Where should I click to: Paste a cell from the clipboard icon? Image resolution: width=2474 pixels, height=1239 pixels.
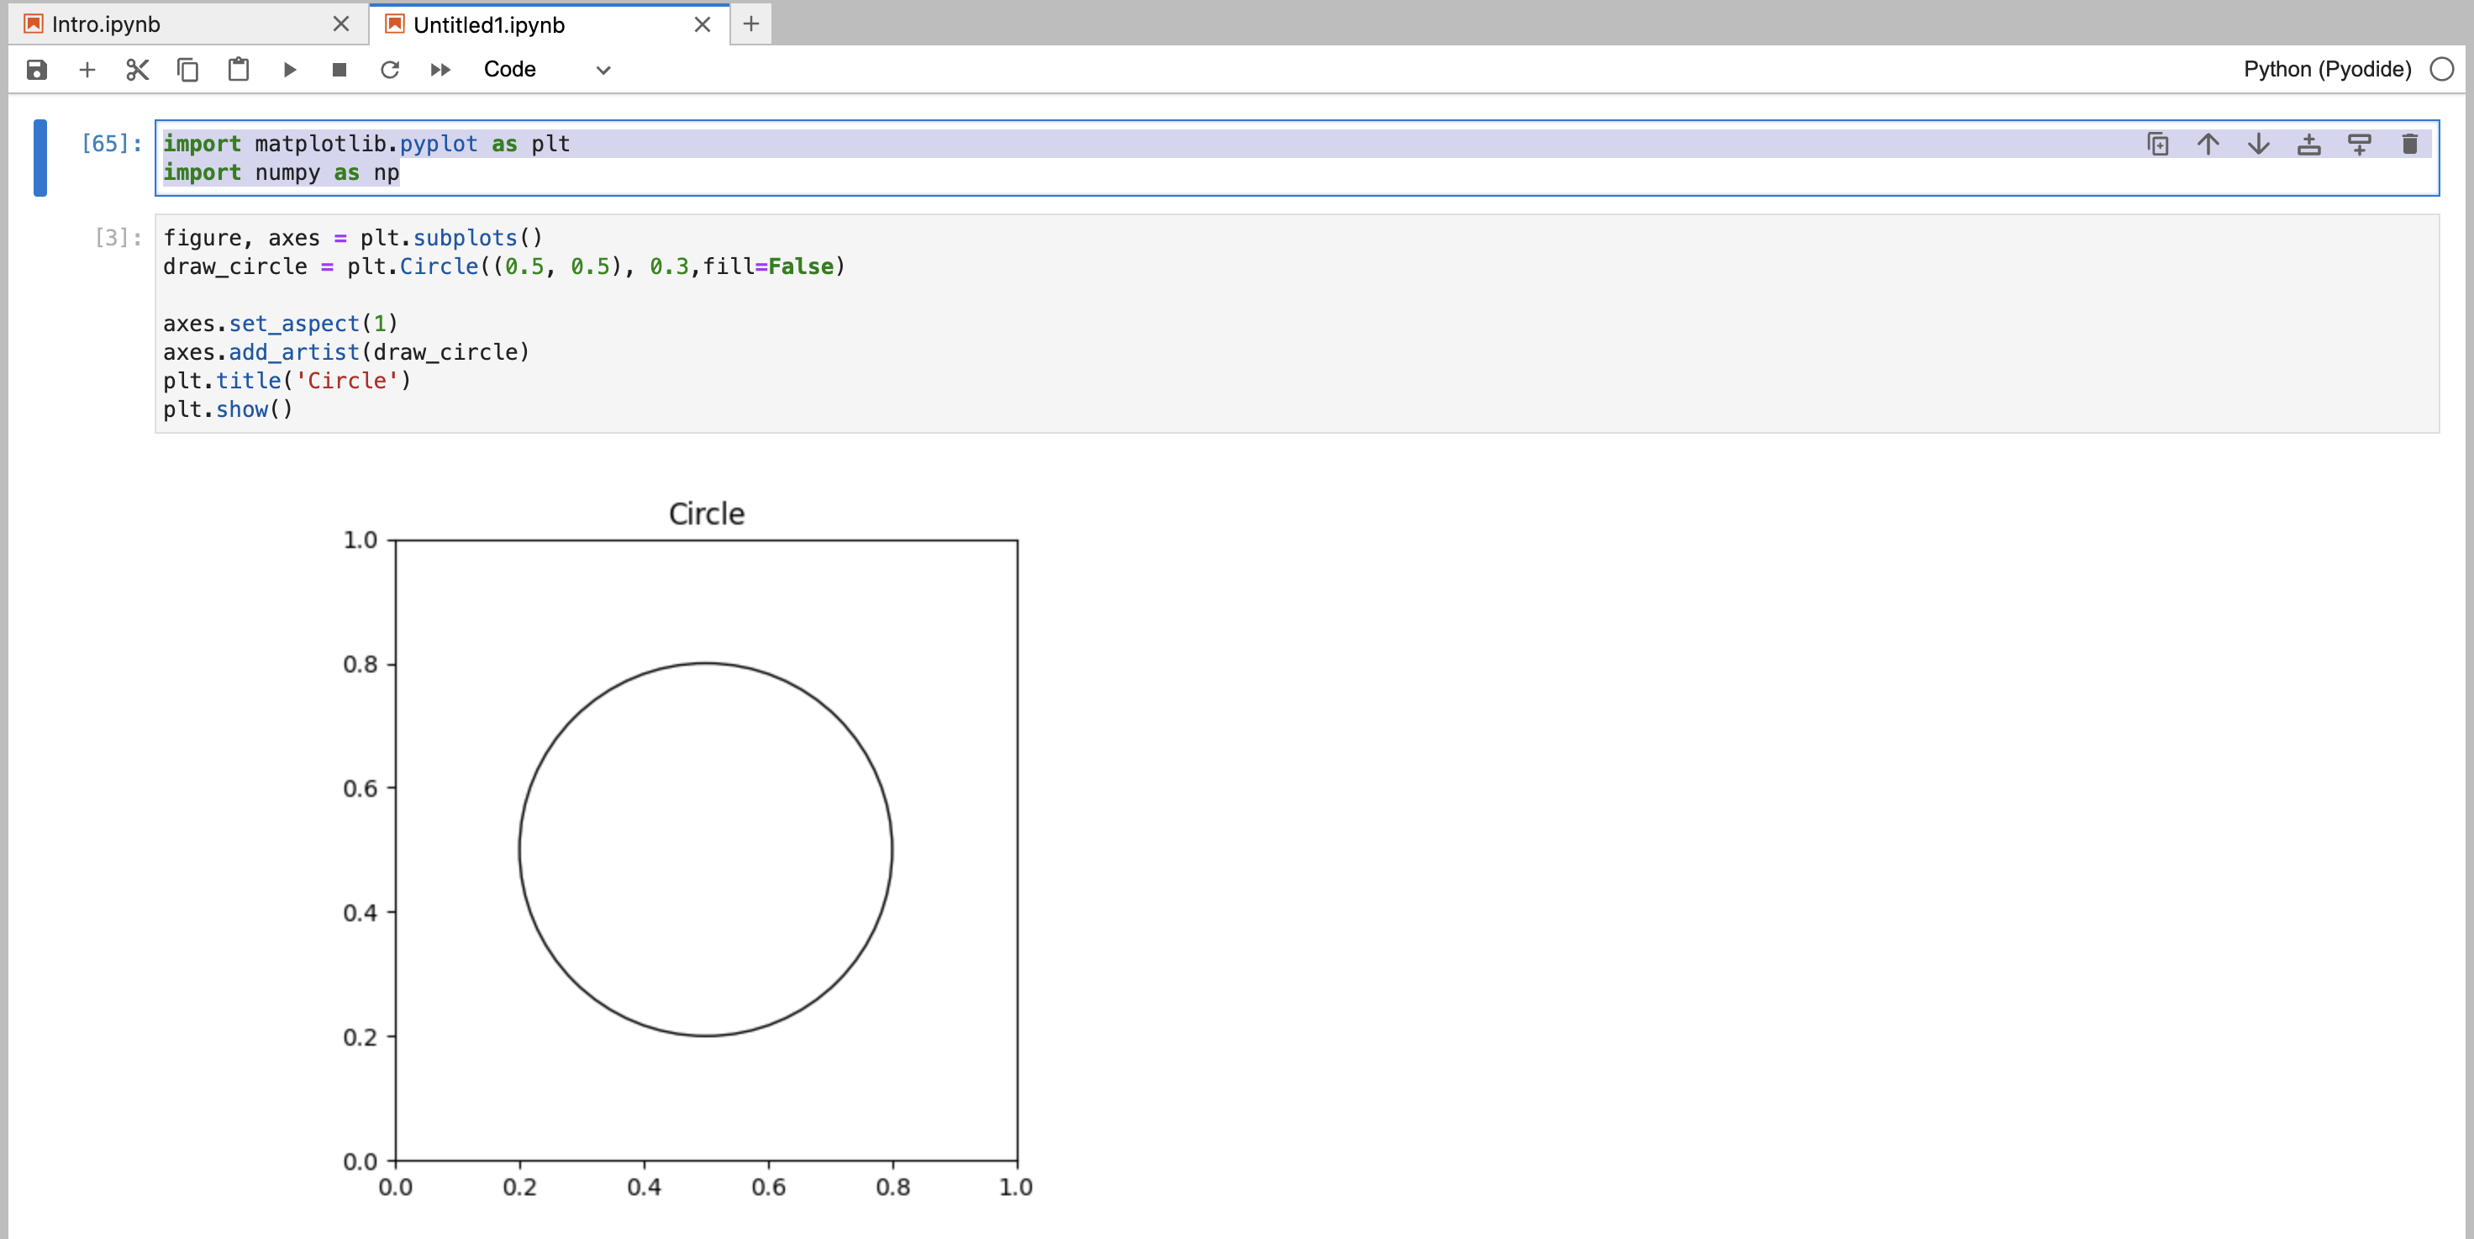click(238, 69)
